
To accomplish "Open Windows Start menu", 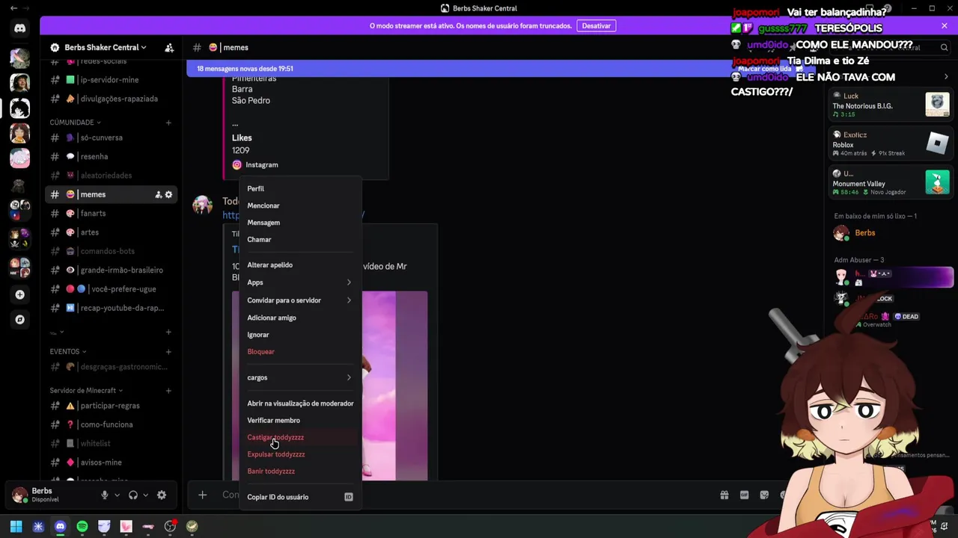I will (x=16, y=526).
